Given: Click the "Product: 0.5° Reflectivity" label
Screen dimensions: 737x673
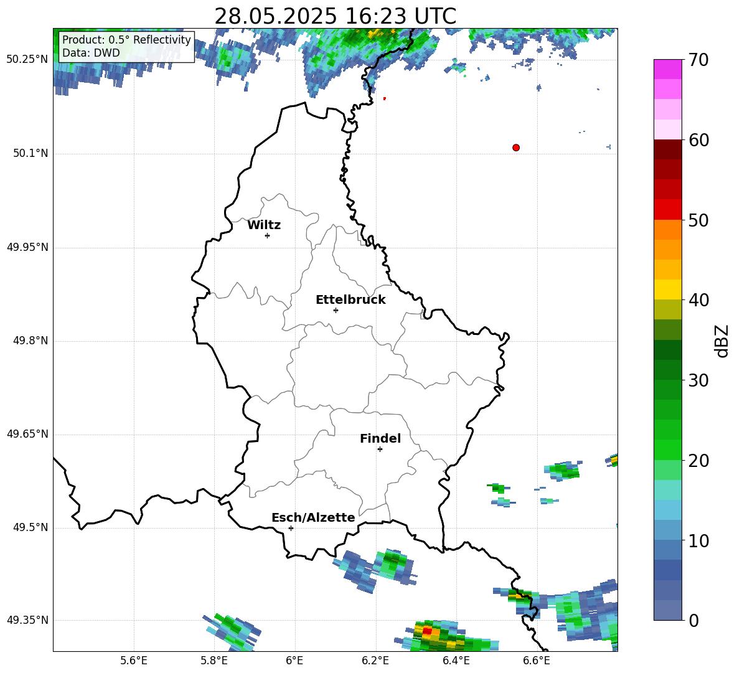Looking at the screenshot, I should (x=126, y=40).
